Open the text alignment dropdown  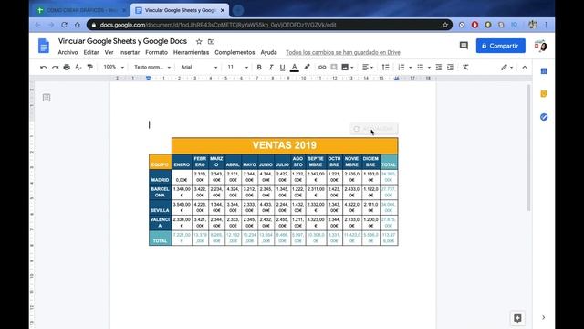point(368,67)
